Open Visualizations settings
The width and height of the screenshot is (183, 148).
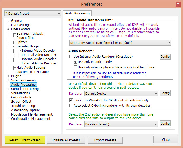coord(21,93)
